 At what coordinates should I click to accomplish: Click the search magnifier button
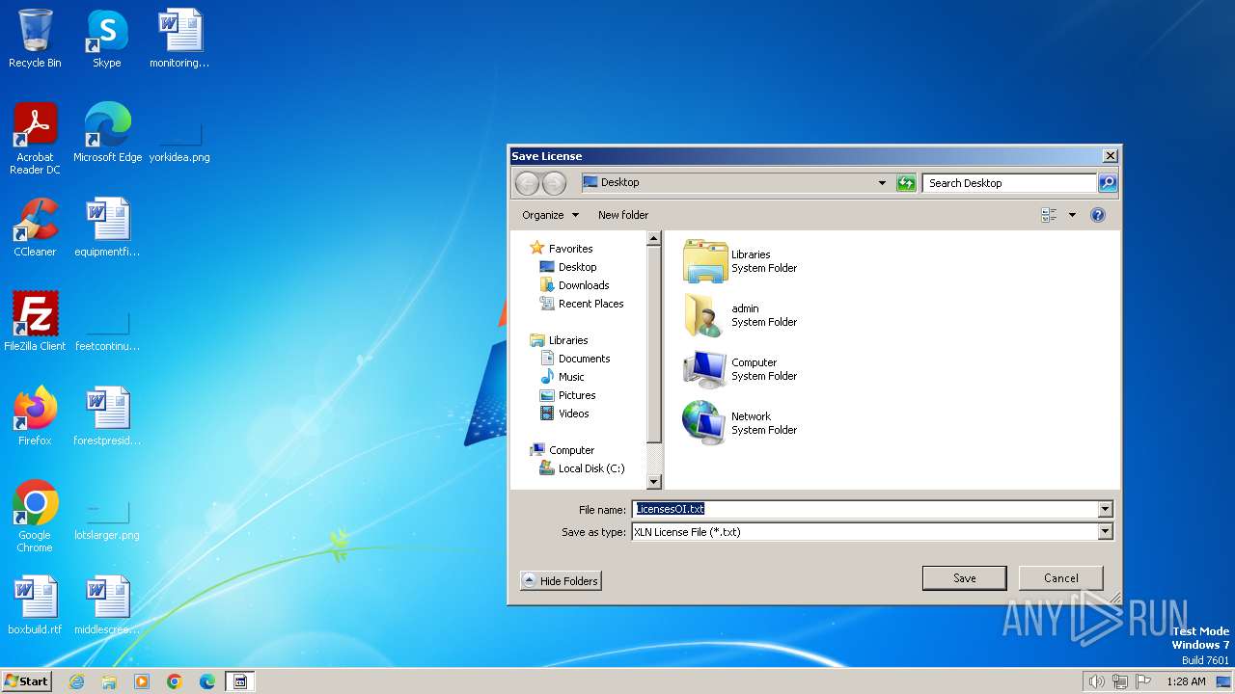point(1108,182)
